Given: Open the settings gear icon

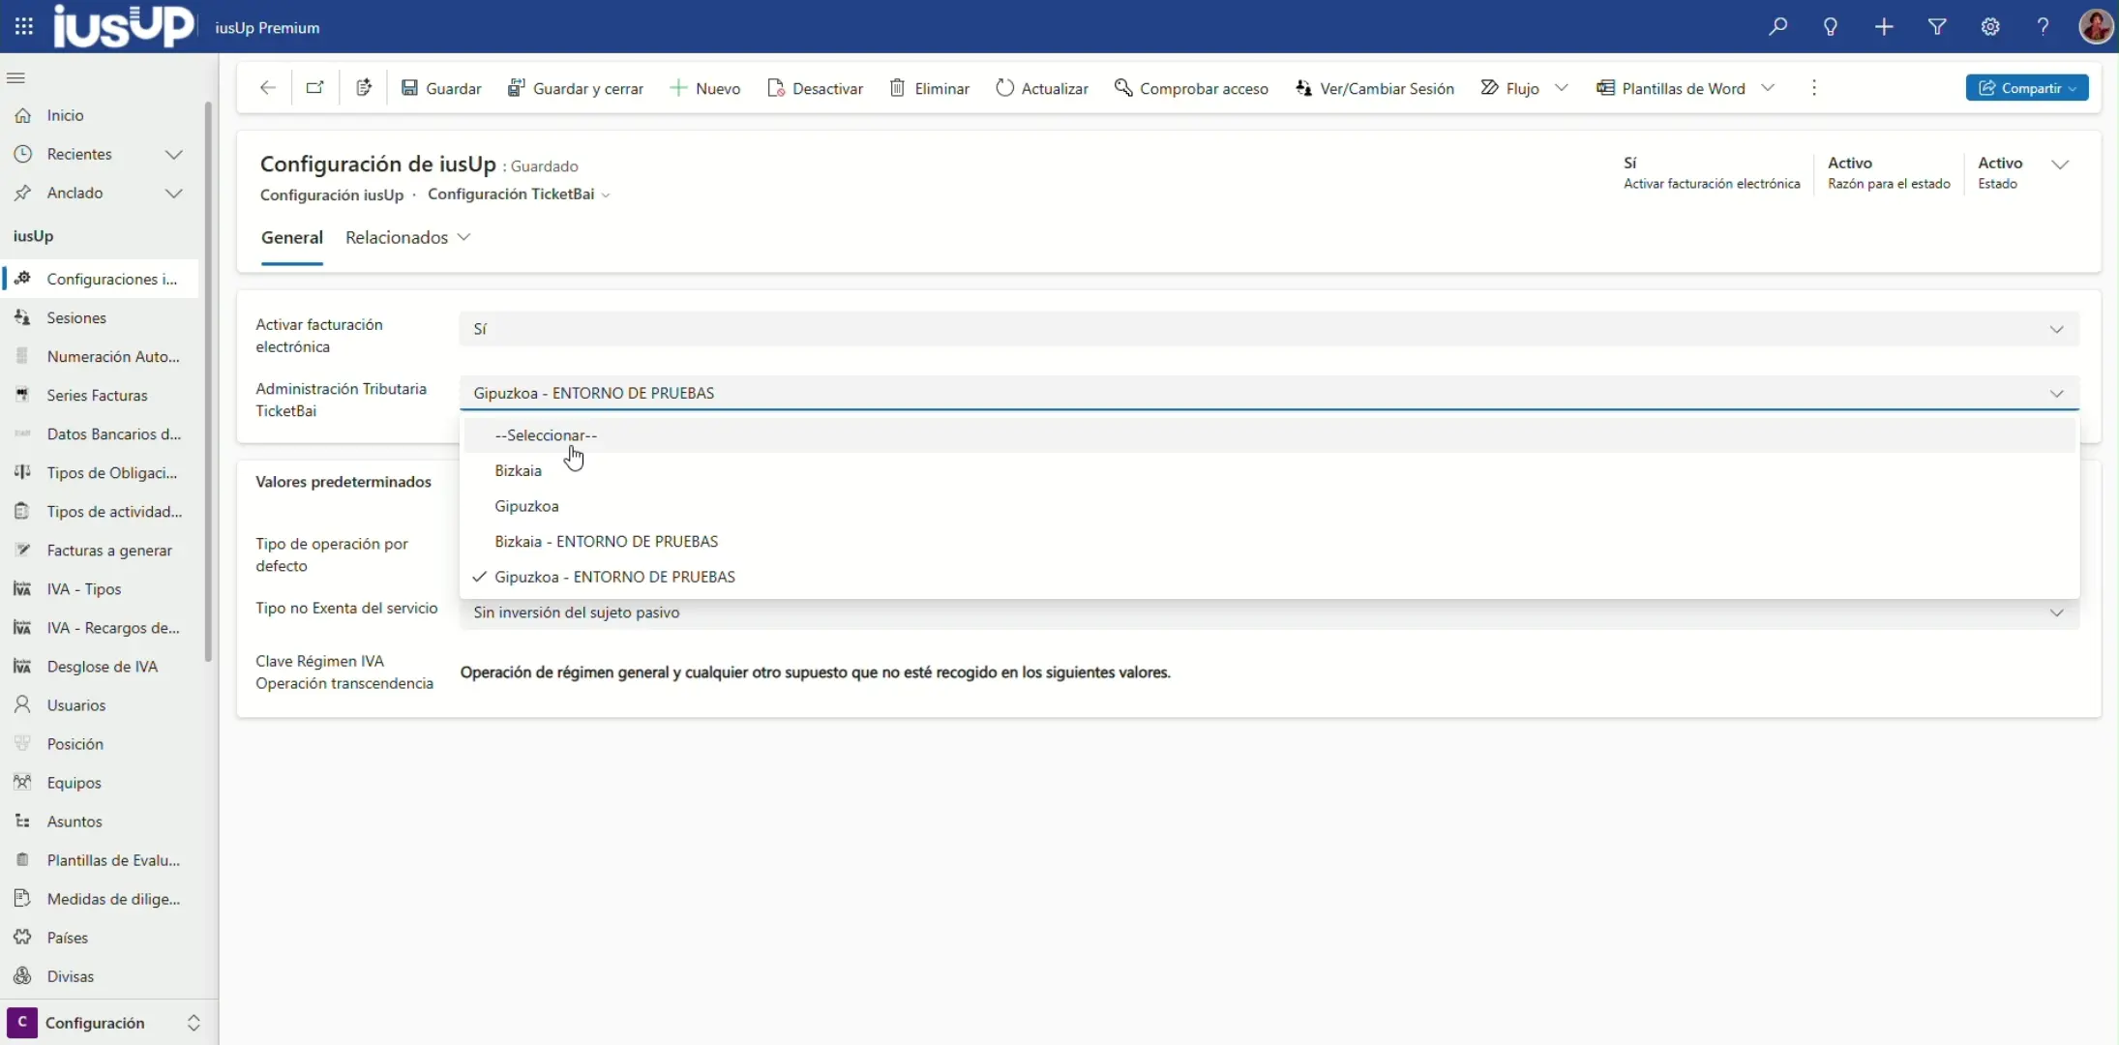Looking at the screenshot, I should pyautogui.click(x=1990, y=27).
